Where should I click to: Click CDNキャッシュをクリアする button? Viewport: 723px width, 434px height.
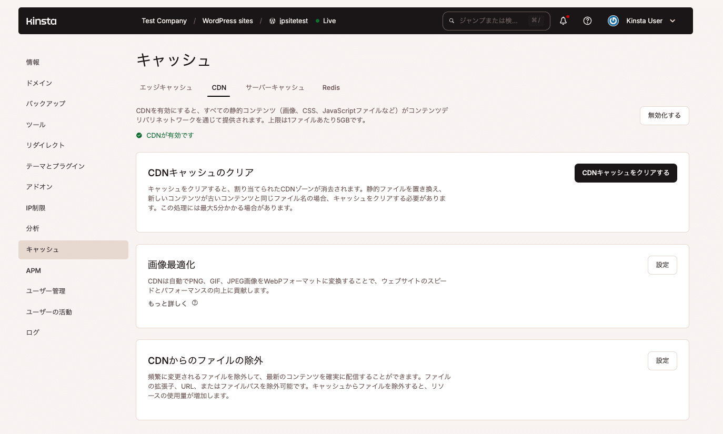(626, 173)
